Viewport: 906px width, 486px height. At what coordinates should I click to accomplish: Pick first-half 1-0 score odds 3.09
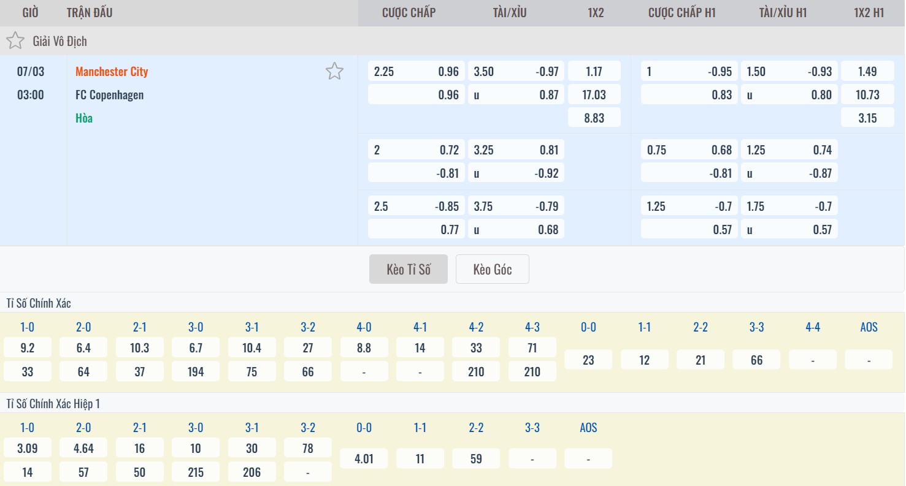28,449
